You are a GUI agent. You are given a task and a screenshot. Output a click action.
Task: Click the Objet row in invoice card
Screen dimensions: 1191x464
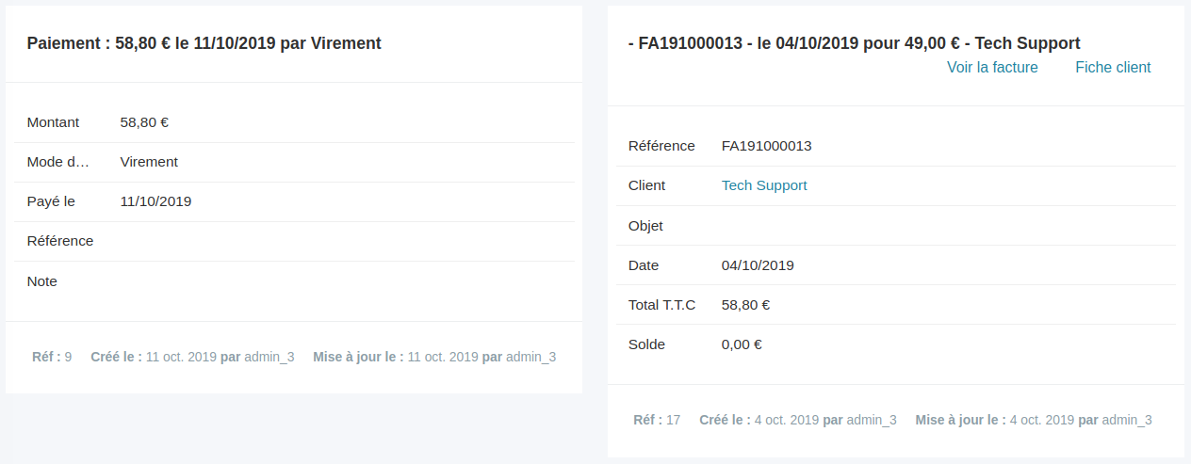(891, 226)
